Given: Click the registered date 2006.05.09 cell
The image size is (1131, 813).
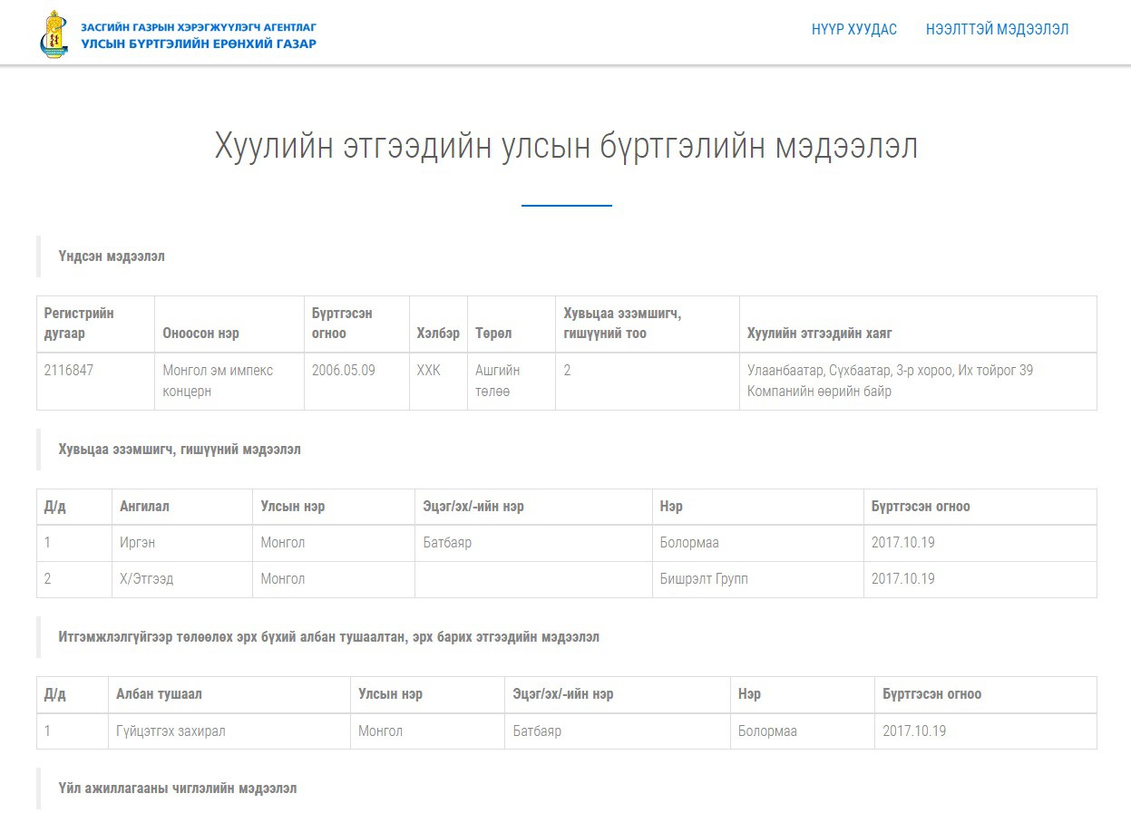Looking at the screenshot, I should [x=356, y=381].
